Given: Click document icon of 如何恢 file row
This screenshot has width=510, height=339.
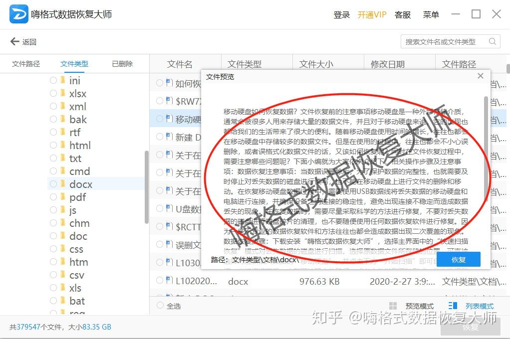Looking at the screenshot, I should pyautogui.click(x=169, y=83).
